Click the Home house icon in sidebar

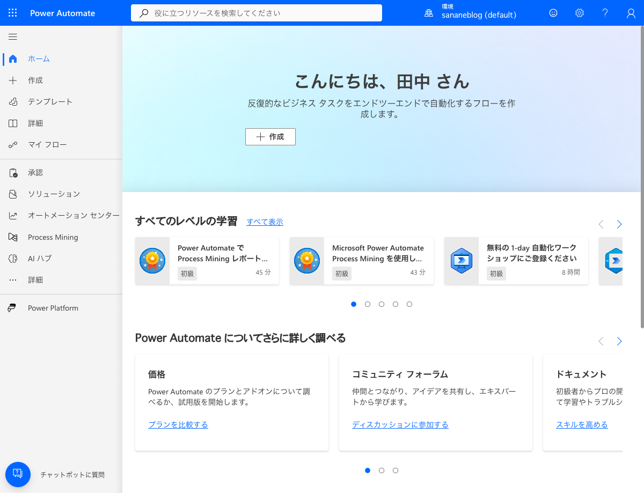click(x=13, y=59)
